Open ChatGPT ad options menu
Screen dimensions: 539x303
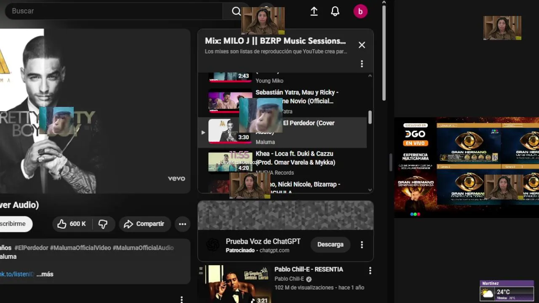coord(362,245)
